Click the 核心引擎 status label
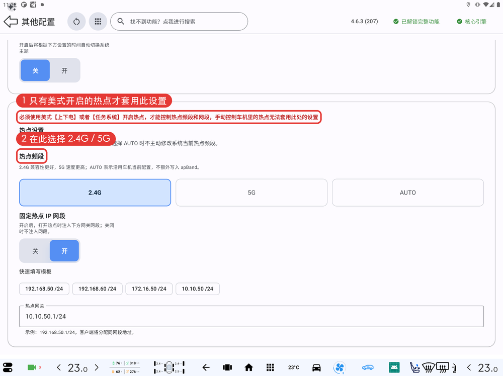The width and height of the screenshot is (503, 376). point(472,22)
